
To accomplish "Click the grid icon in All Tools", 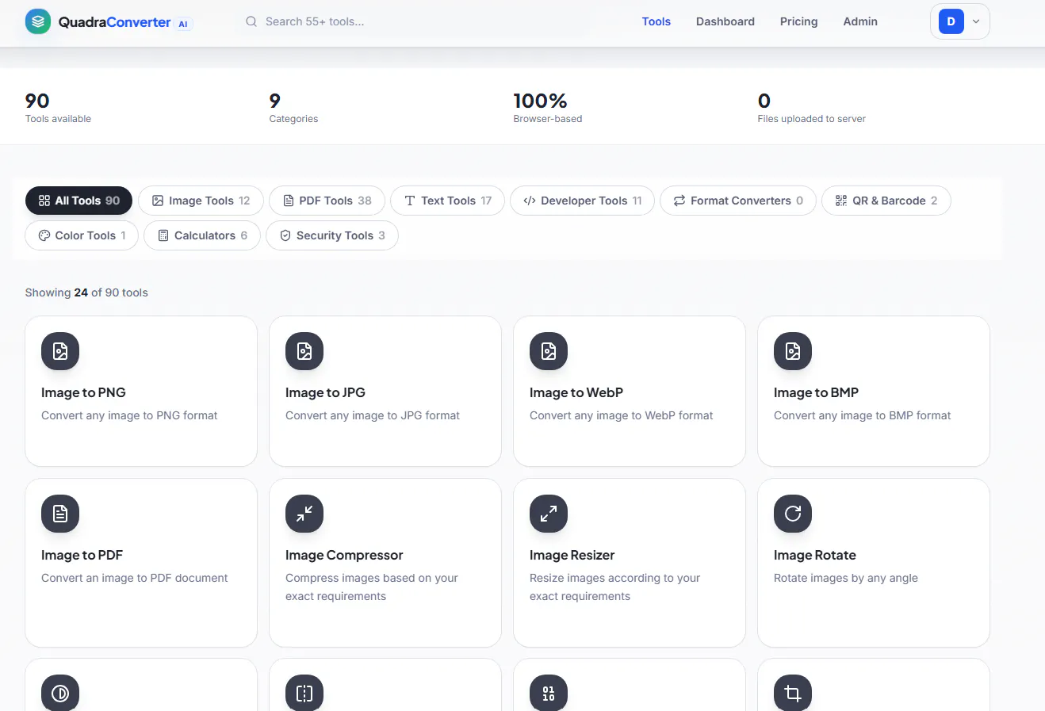I will pos(44,201).
